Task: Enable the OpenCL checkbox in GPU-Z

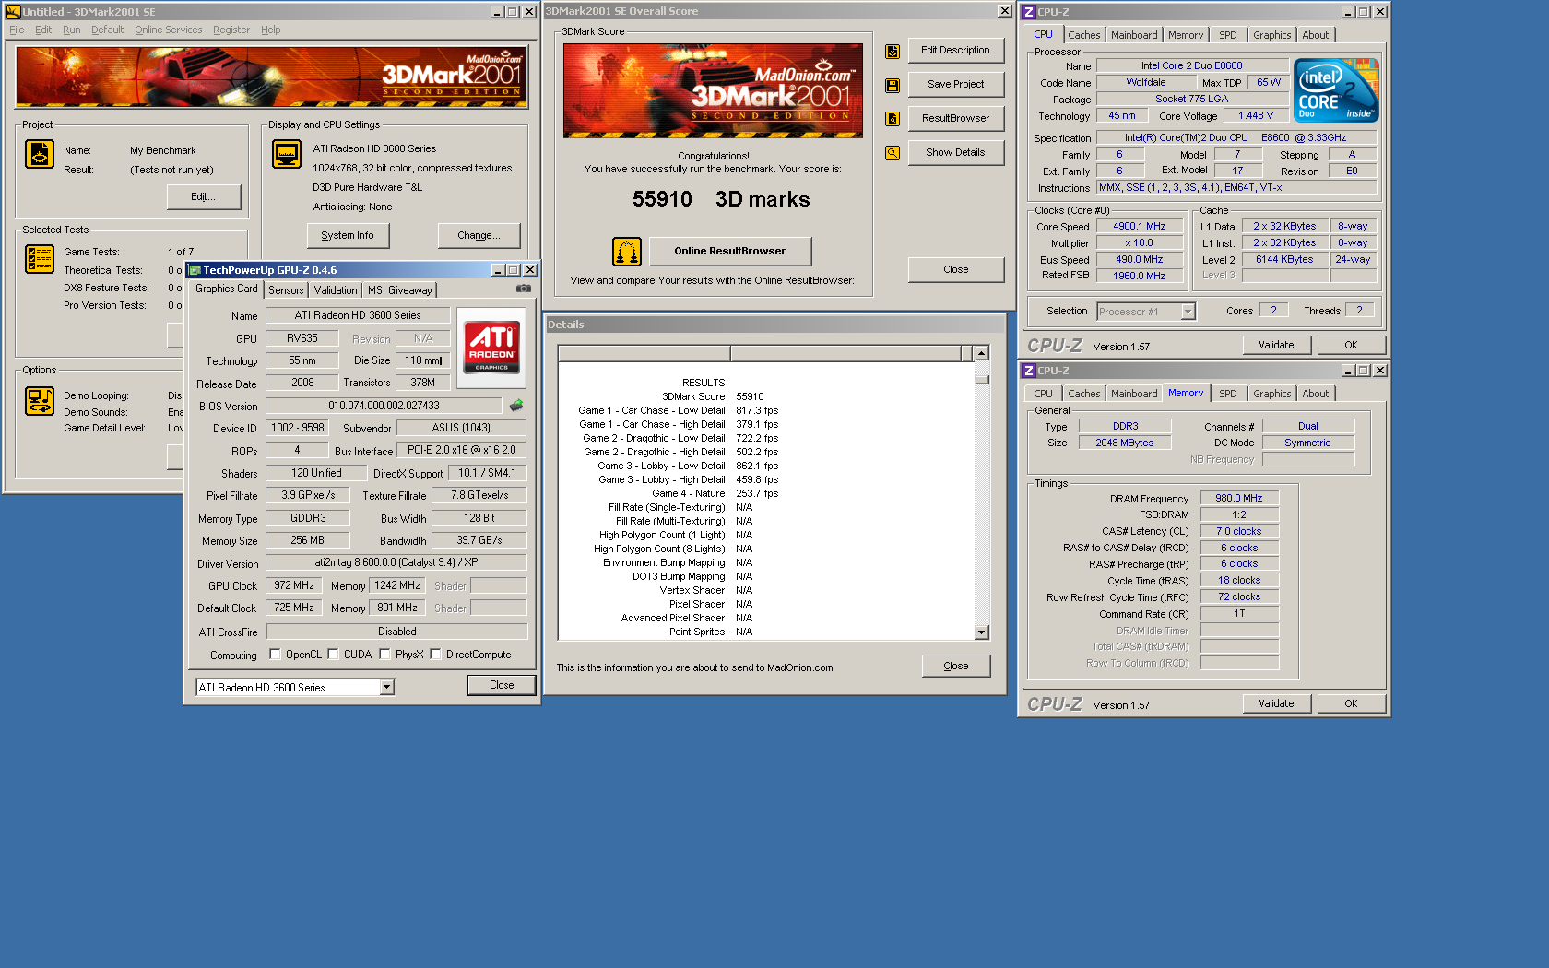Action: 275,655
